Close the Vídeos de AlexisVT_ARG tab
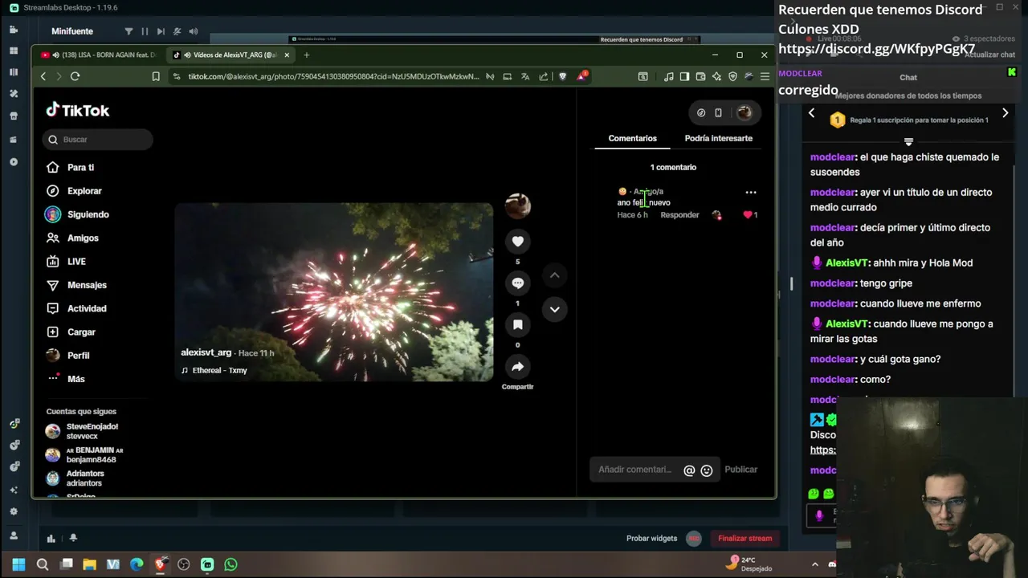1028x578 pixels. click(286, 55)
